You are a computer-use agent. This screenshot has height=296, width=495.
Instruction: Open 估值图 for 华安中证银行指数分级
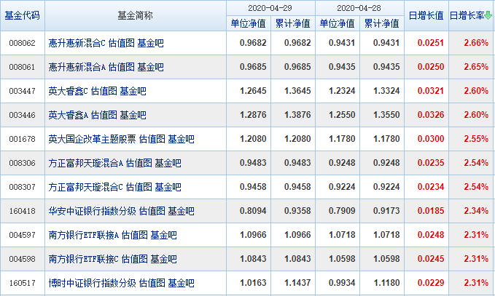pos(152,211)
